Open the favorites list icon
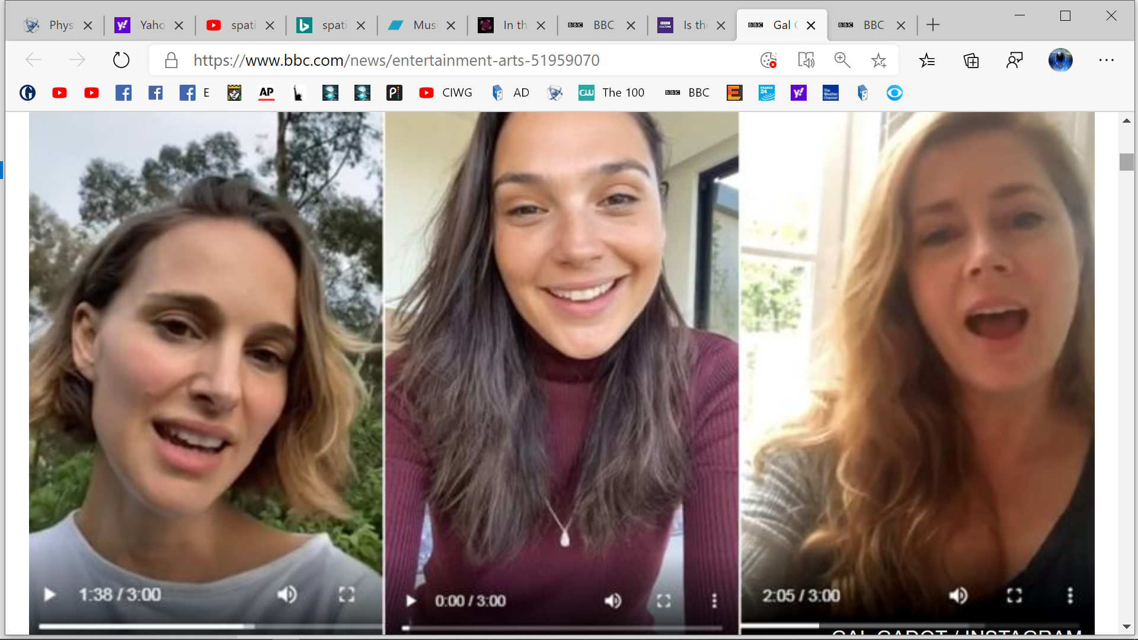The image size is (1138, 640). pyautogui.click(x=927, y=60)
